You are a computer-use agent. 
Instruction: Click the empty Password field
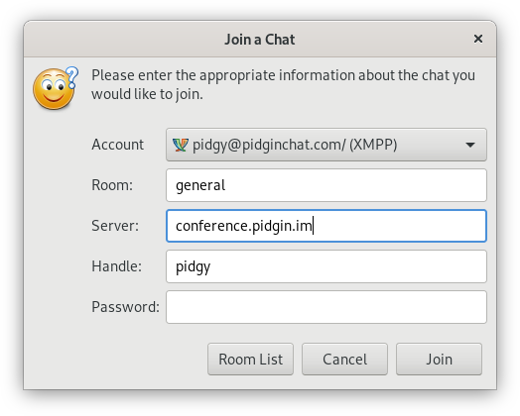pyautogui.click(x=326, y=307)
